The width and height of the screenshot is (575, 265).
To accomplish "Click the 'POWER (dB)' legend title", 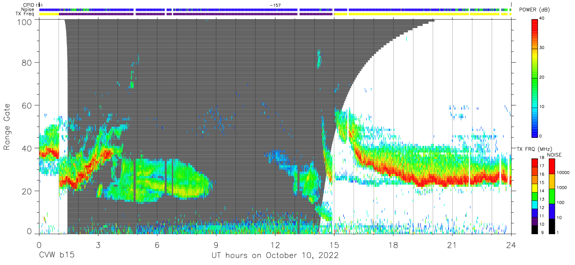I will pyautogui.click(x=535, y=10).
